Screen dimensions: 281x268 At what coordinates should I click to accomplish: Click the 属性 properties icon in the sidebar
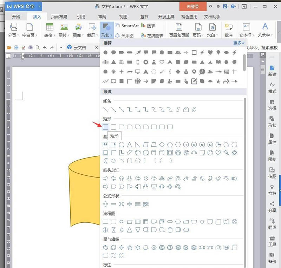[272, 139]
